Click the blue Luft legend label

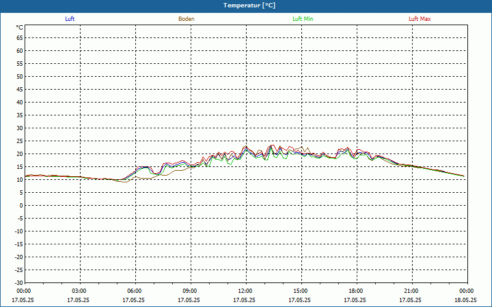[69, 19]
